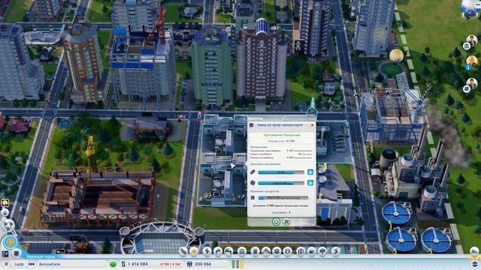Viewport: 481px width, 270px height.
Task: Open the region globe view
Action: click(470, 8)
